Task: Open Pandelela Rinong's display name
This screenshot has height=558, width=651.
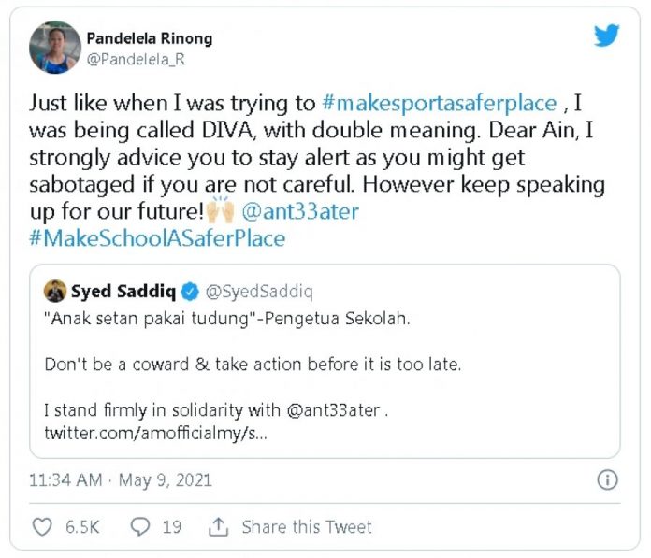Action: pyautogui.click(x=149, y=38)
